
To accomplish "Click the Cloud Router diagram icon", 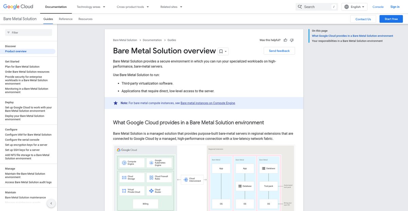I will point(151,191).
